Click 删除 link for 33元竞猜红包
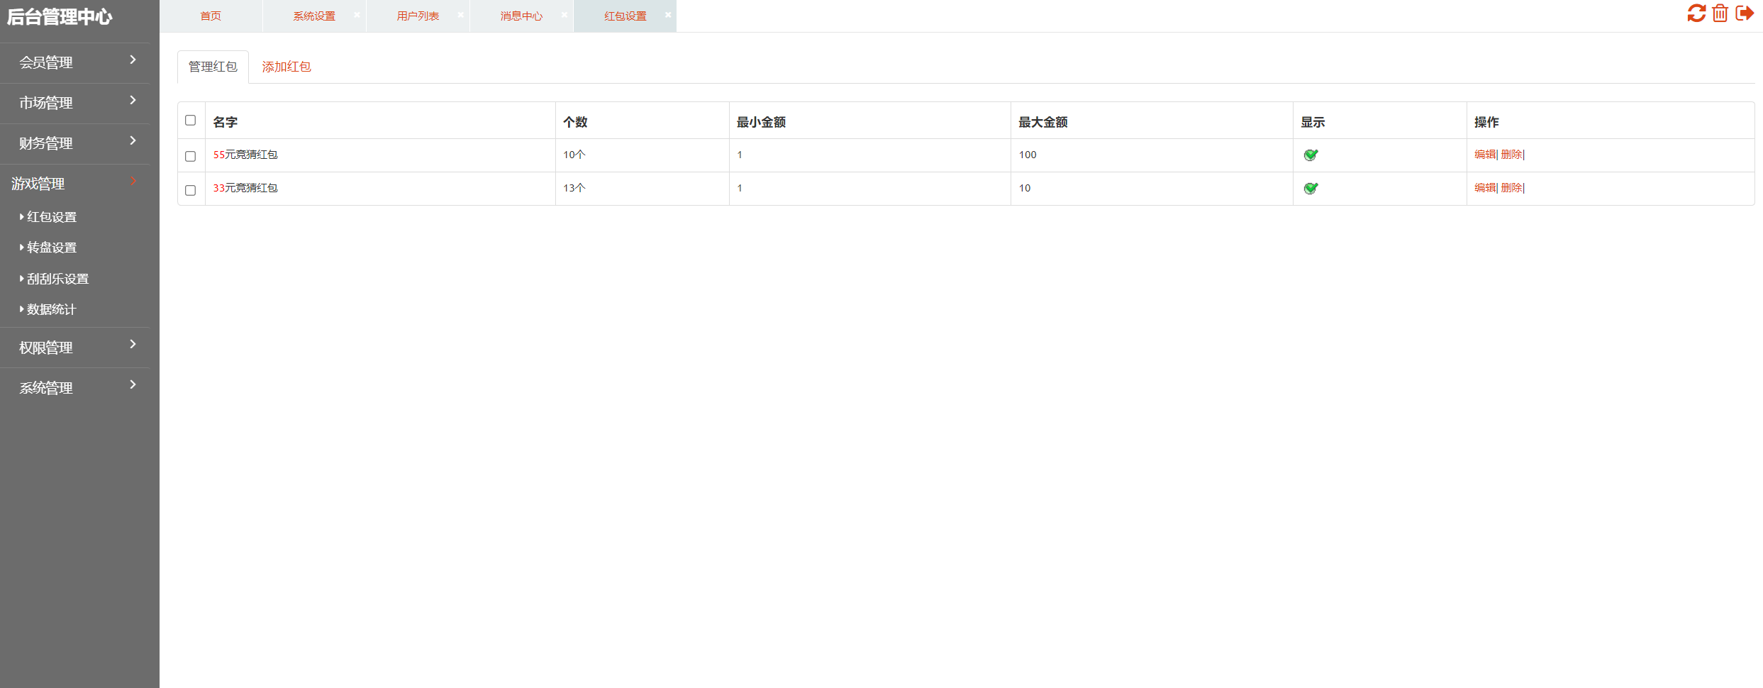 1511,188
